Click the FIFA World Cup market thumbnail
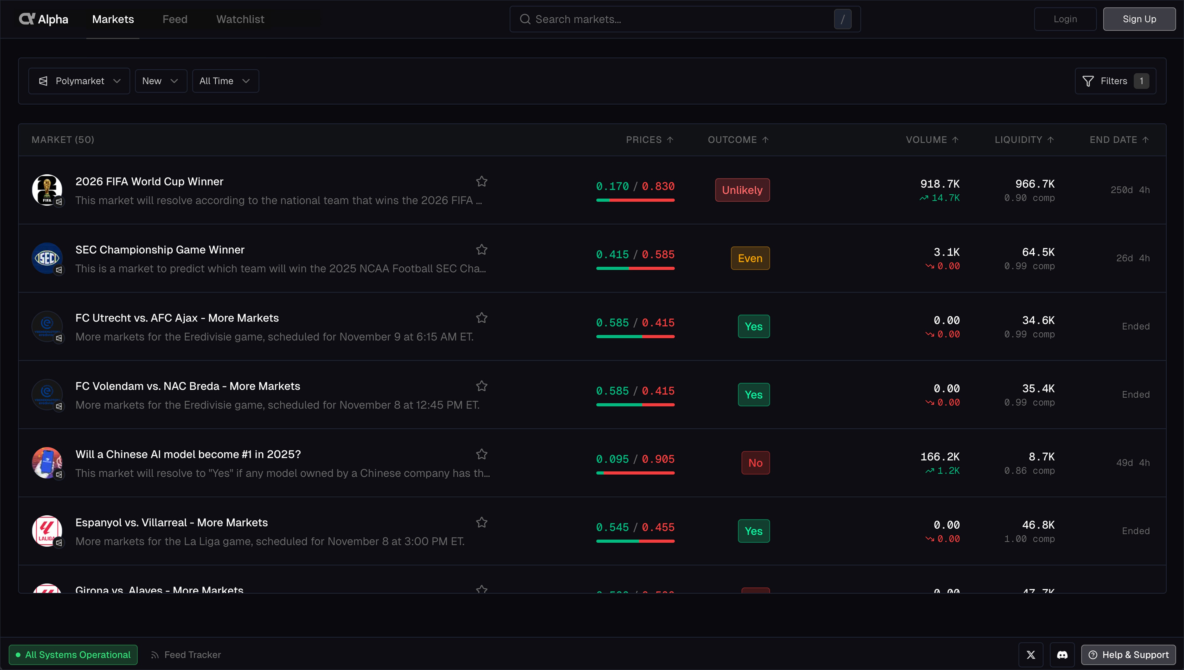Image resolution: width=1184 pixels, height=670 pixels. [x=47, y=189]
